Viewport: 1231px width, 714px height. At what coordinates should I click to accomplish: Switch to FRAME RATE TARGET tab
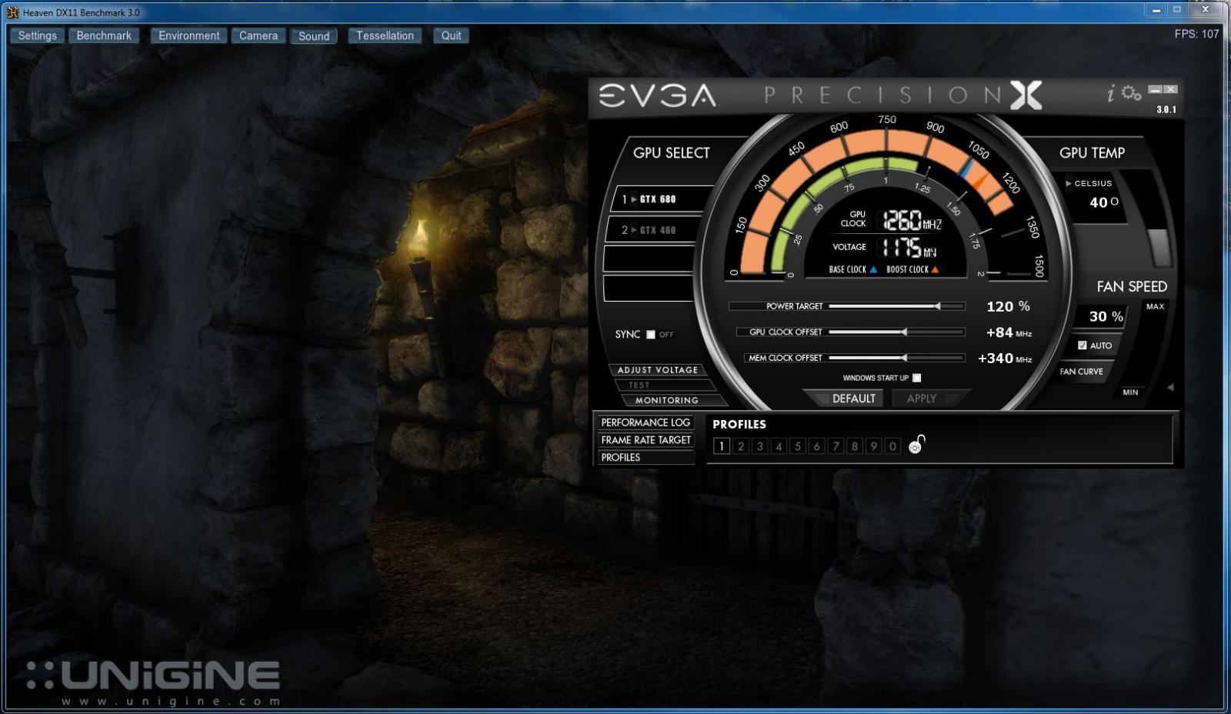[646, 440]
